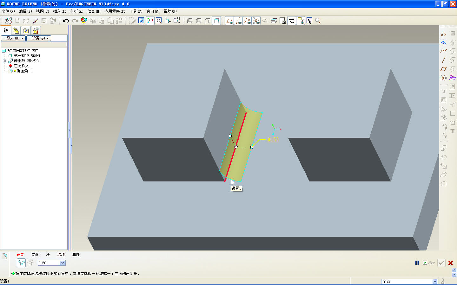Open the 视图(V) menu
The image size is (457, 285).
click(x=43, y=11)
